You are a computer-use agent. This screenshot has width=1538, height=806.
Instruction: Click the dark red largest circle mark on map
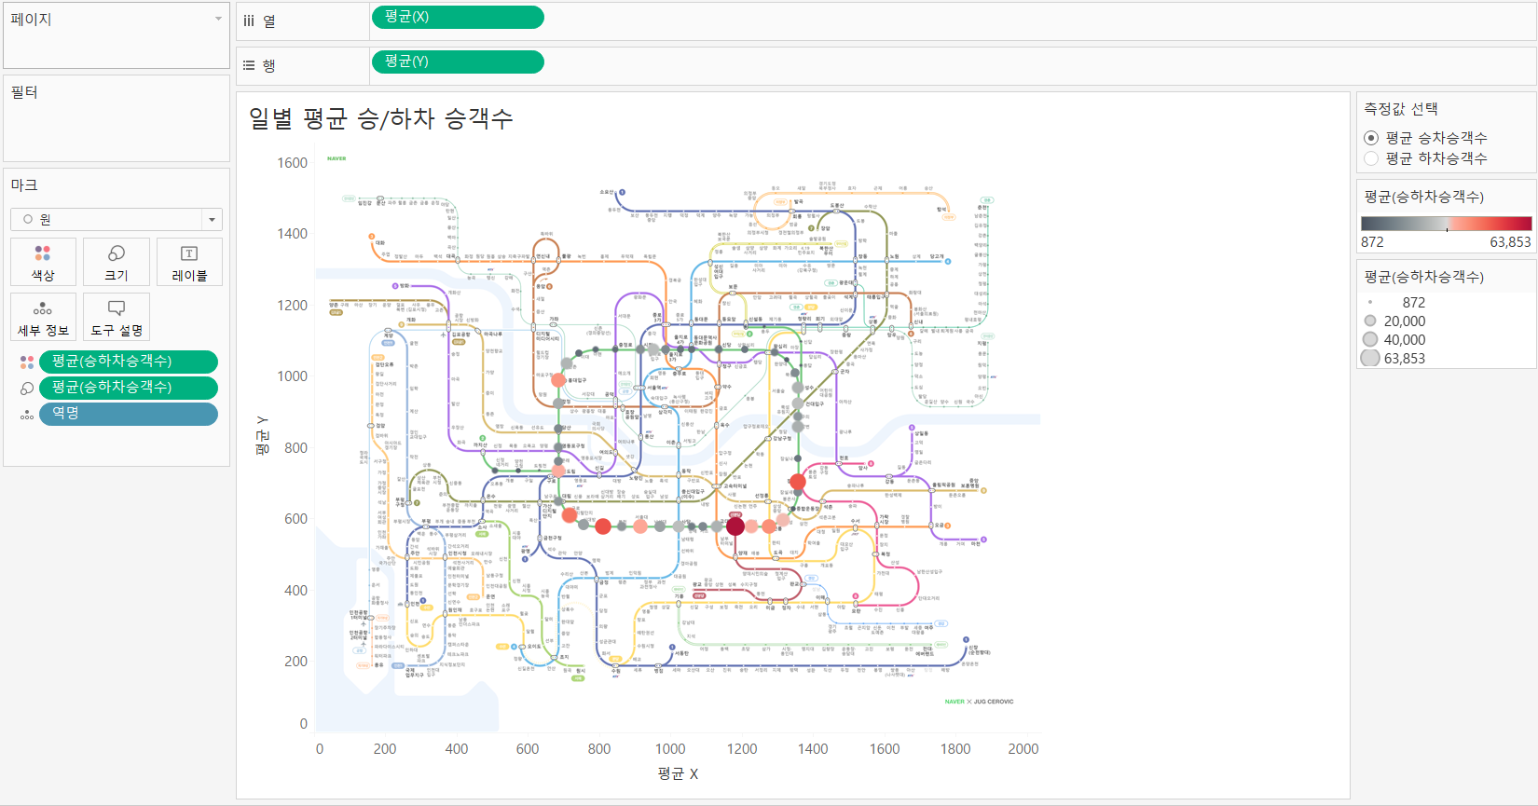[735, 526]
